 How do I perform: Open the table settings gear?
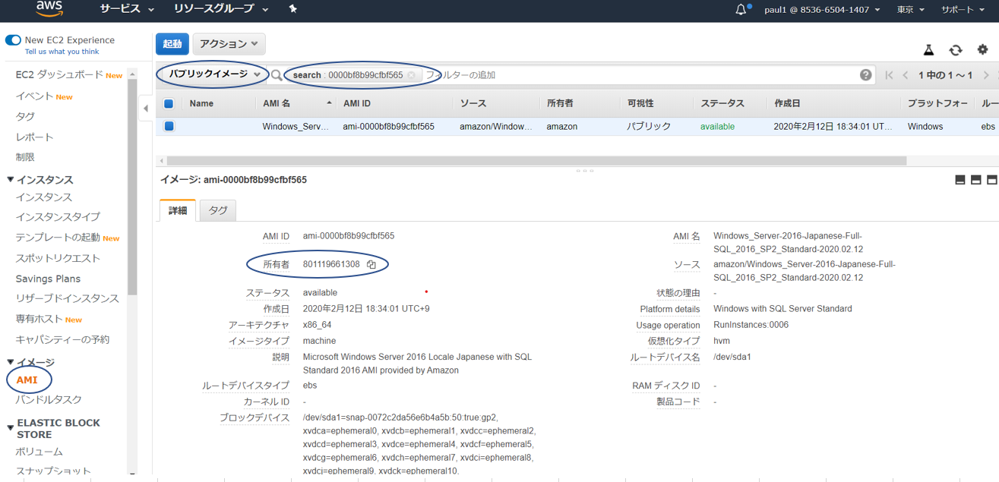(x=983, y=50)
